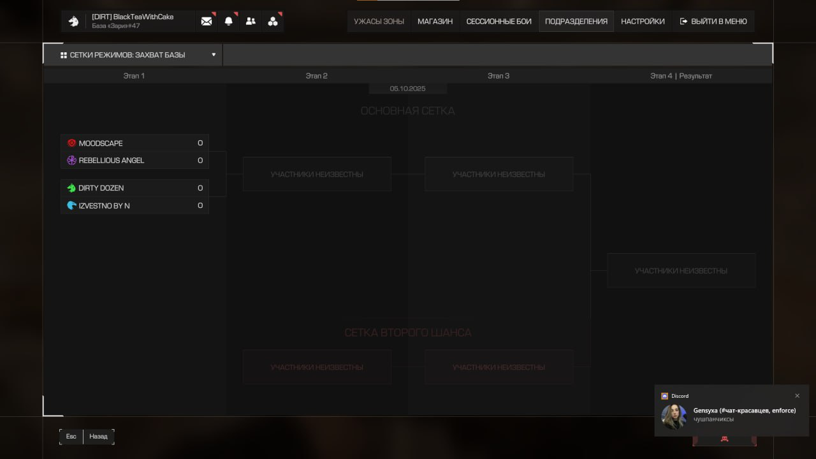Switch to the Сессионные бои tab
The image size is (816, 459).
pos(499,21)
